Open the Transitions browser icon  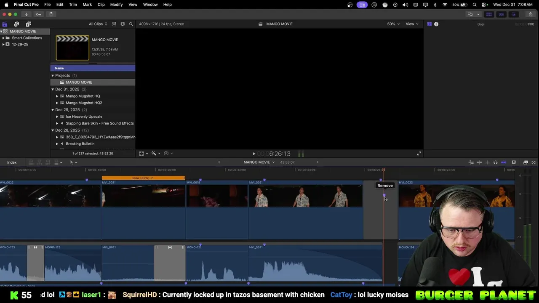[534, 162]
